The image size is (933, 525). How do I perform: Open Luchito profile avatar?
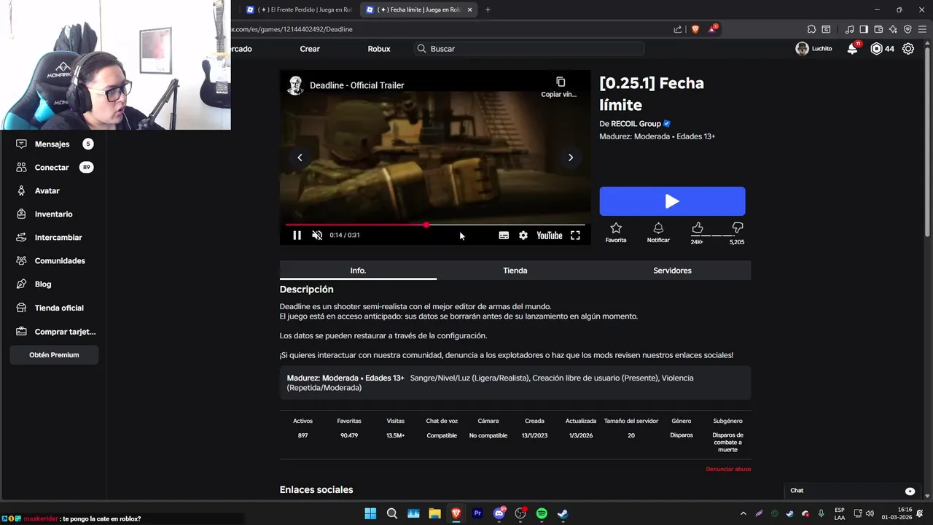pyautogui.click(x=802, y=49)
